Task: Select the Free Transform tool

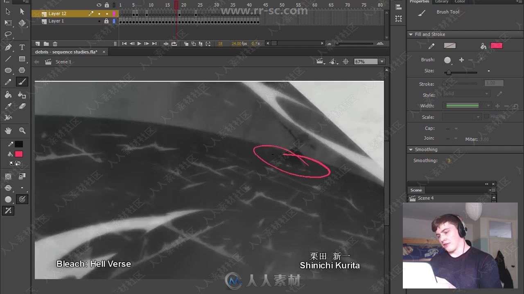Action: pos(8,23)
